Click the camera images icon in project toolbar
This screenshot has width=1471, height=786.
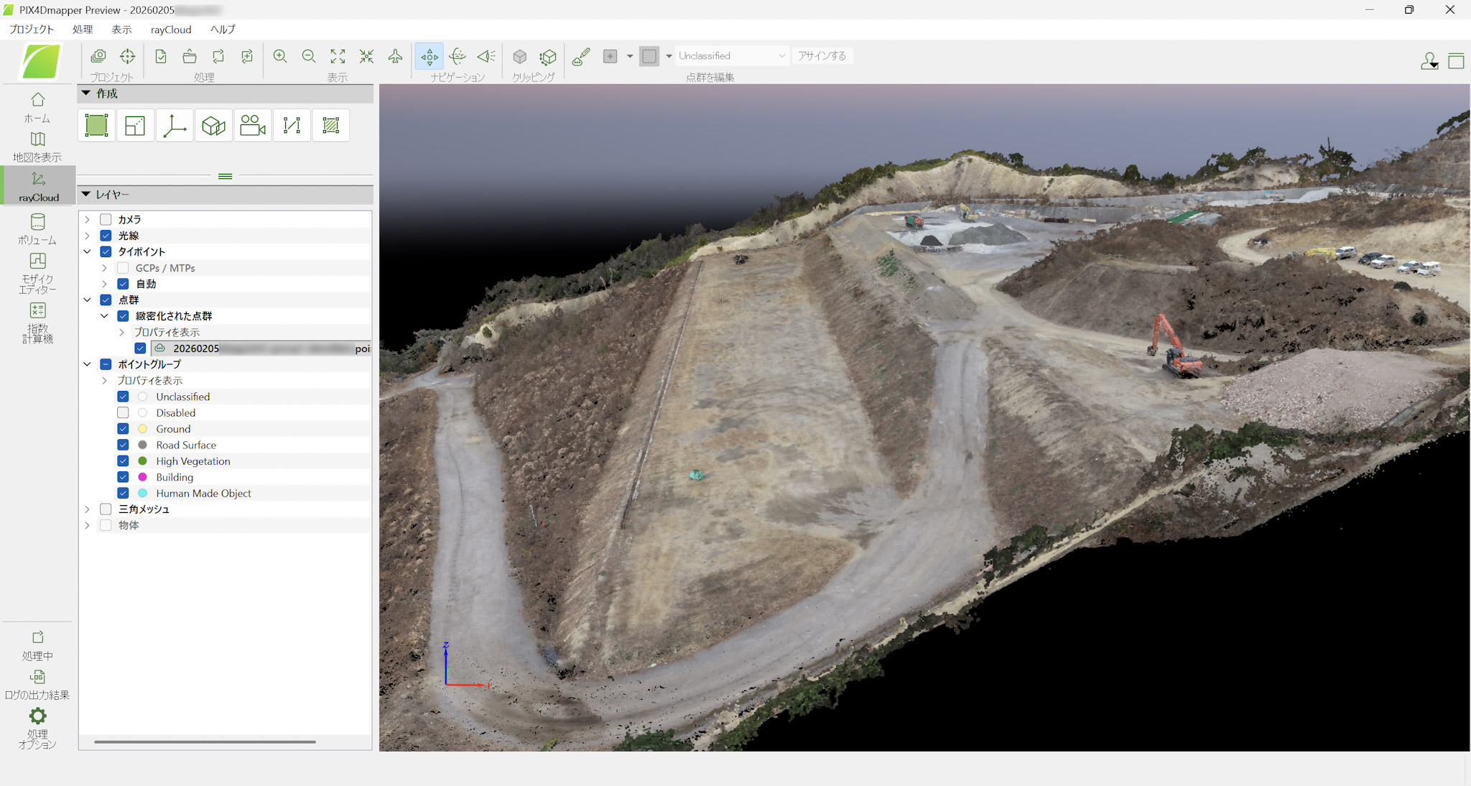coord(98,56)
